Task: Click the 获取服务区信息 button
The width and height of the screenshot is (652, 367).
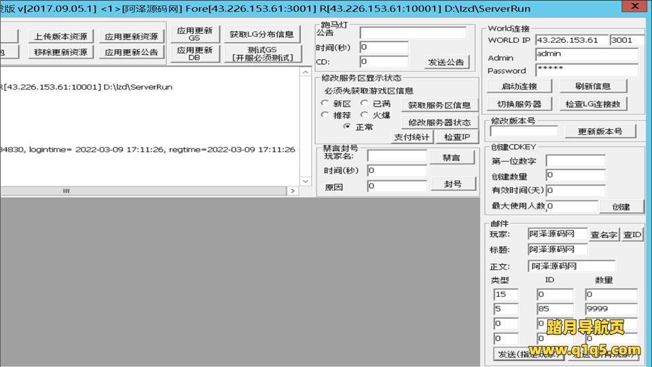Action: (x=439, y=105)
